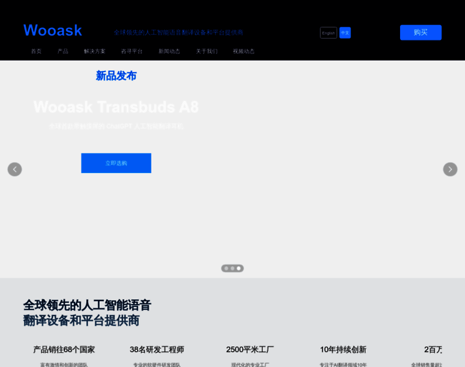Click the Wooask Transbuds A8 title
Viewport: 465px width, 367px height.
pyautogui.click(x=116, y=107)
